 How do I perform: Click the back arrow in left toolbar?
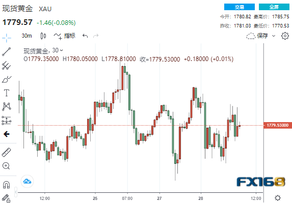[7, 134]
